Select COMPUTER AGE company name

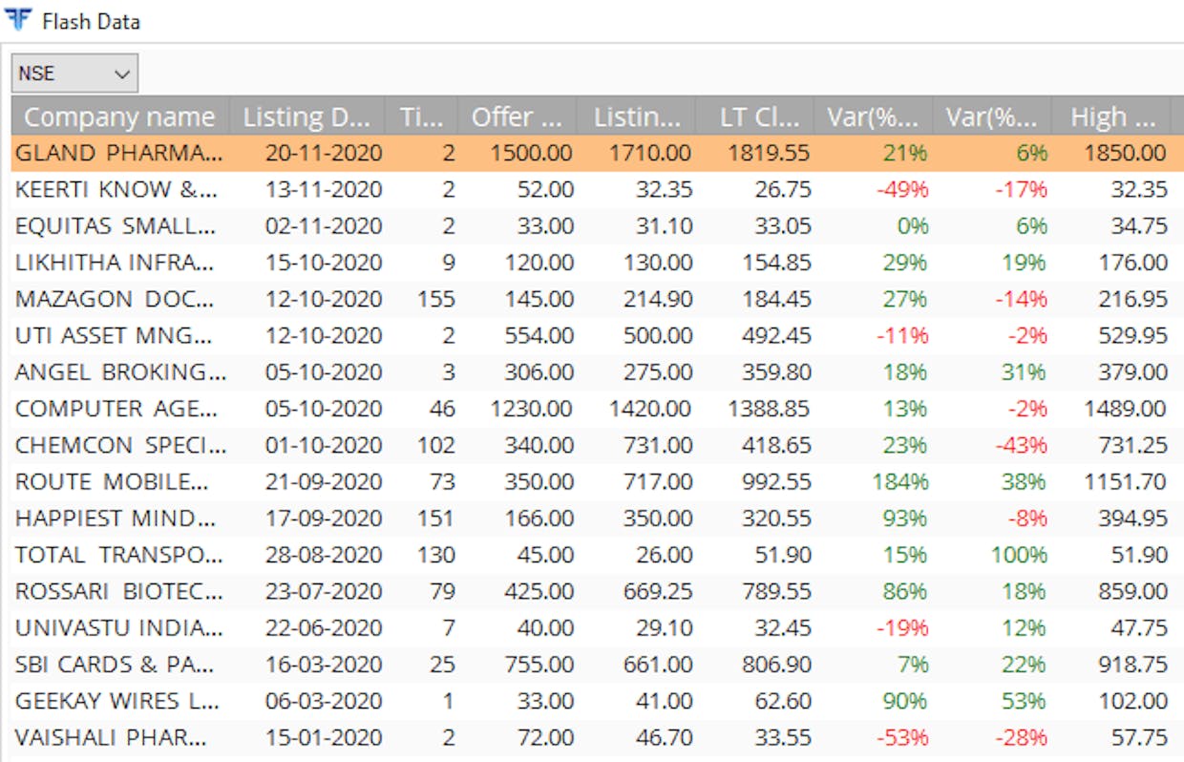pos(116,409)
